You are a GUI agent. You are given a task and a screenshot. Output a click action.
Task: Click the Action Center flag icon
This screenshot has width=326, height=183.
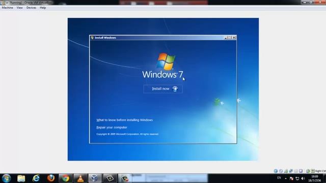[291, 178]
